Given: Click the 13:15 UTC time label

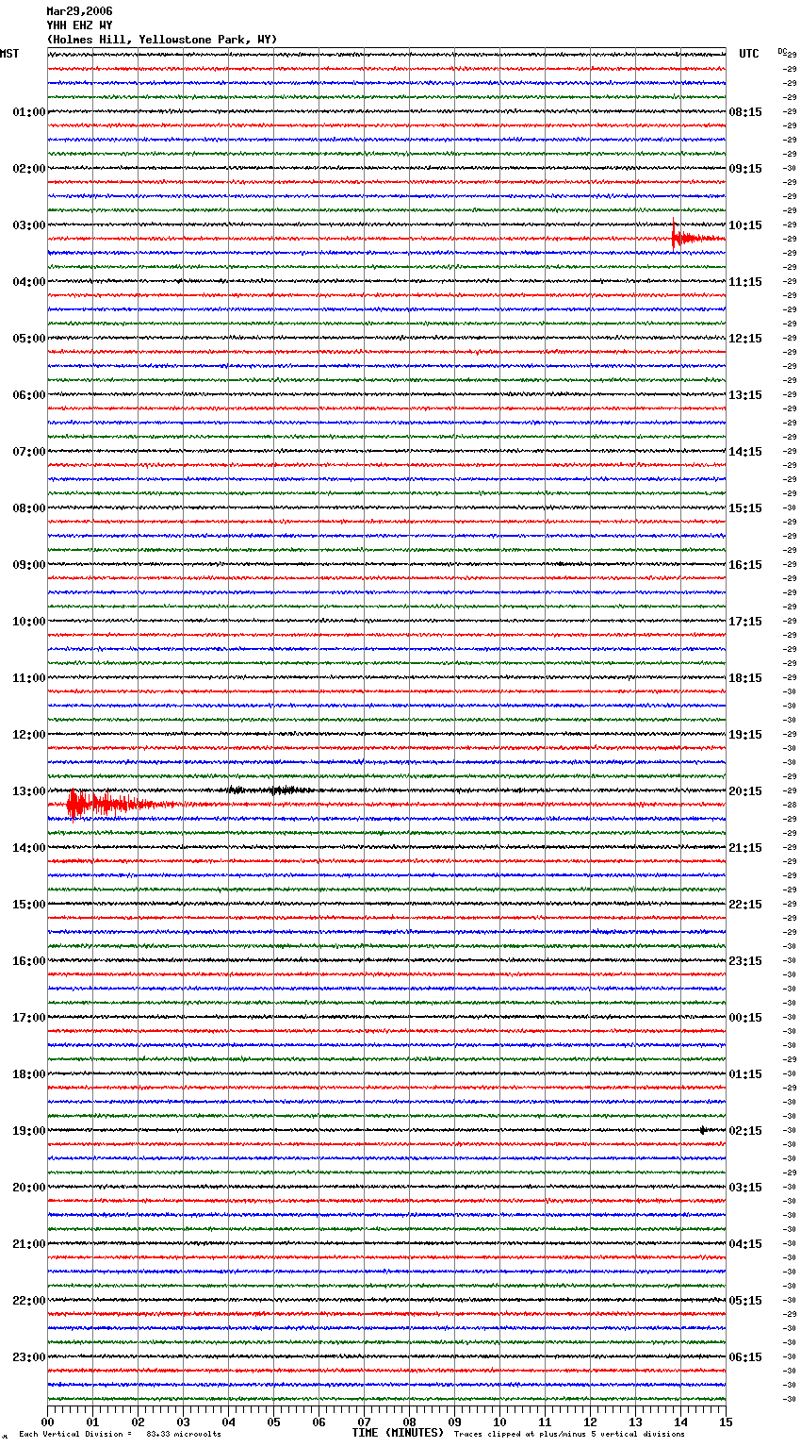Looking at the screenshot, I should click(745, 395).
